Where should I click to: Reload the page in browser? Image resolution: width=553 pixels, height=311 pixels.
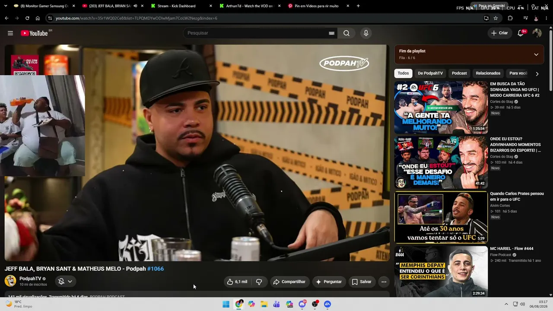point(27,18)
